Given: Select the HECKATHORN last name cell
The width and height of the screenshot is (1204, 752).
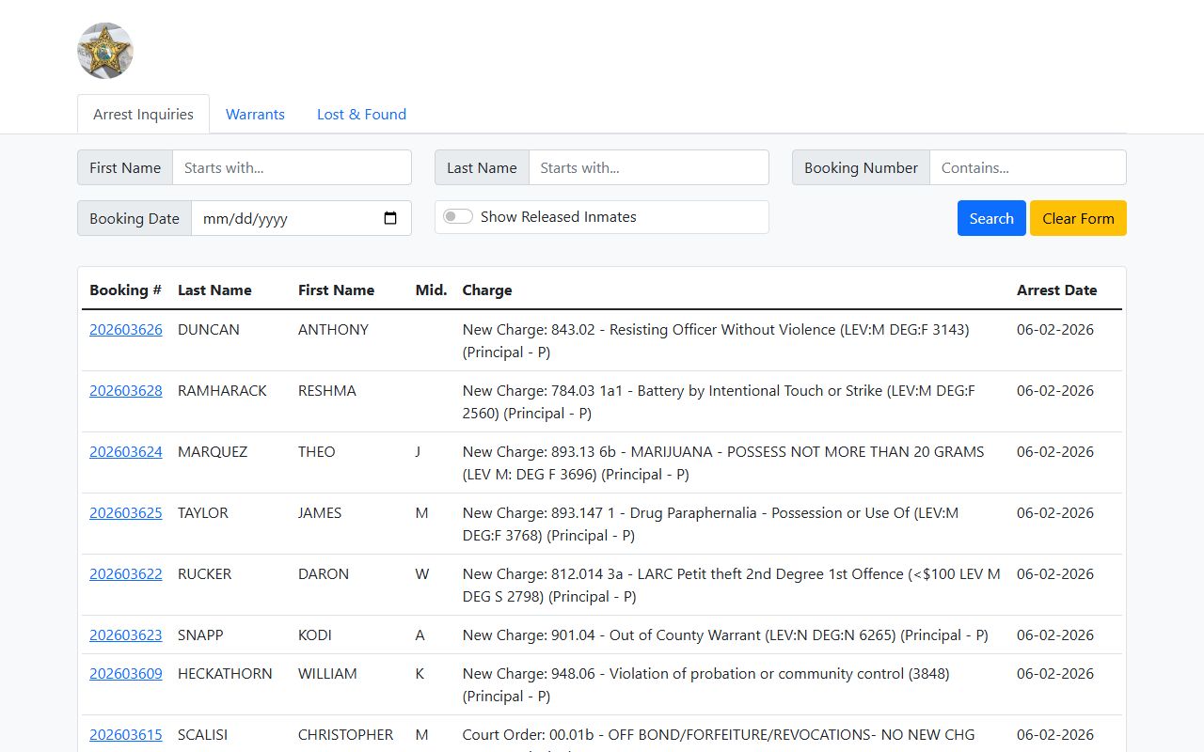Looking at the screenshot, I should click(x=225, y=673).
